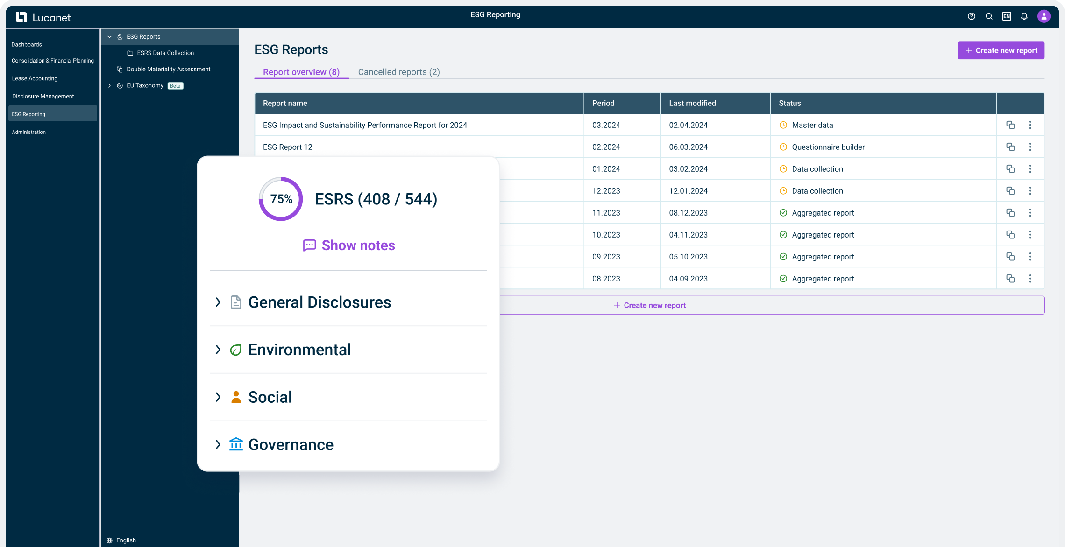
Task: Expand the General Disclosures section
Action: pyautogui.click(x=218, y=302)
